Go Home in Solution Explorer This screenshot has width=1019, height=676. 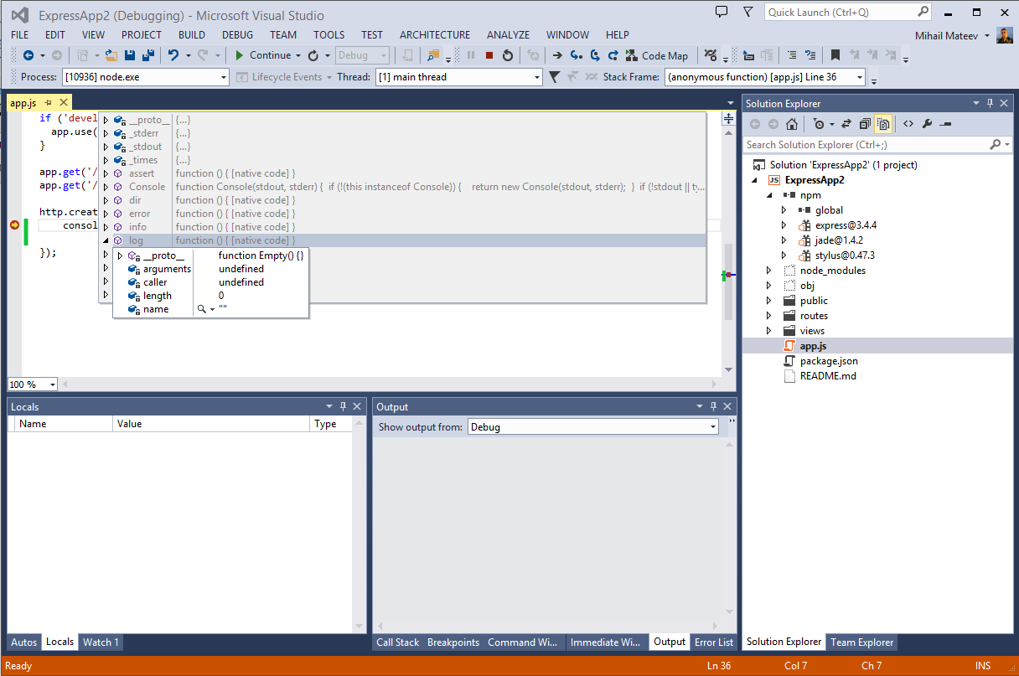pos(792,124)
